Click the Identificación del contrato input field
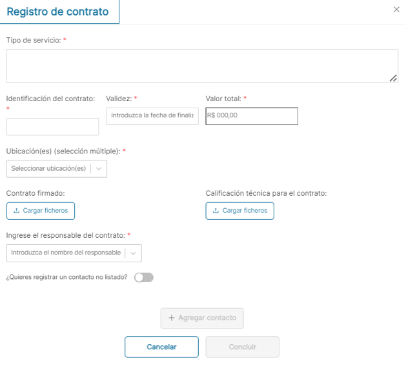This screenshot has width=406, height=375. [52, 127]
